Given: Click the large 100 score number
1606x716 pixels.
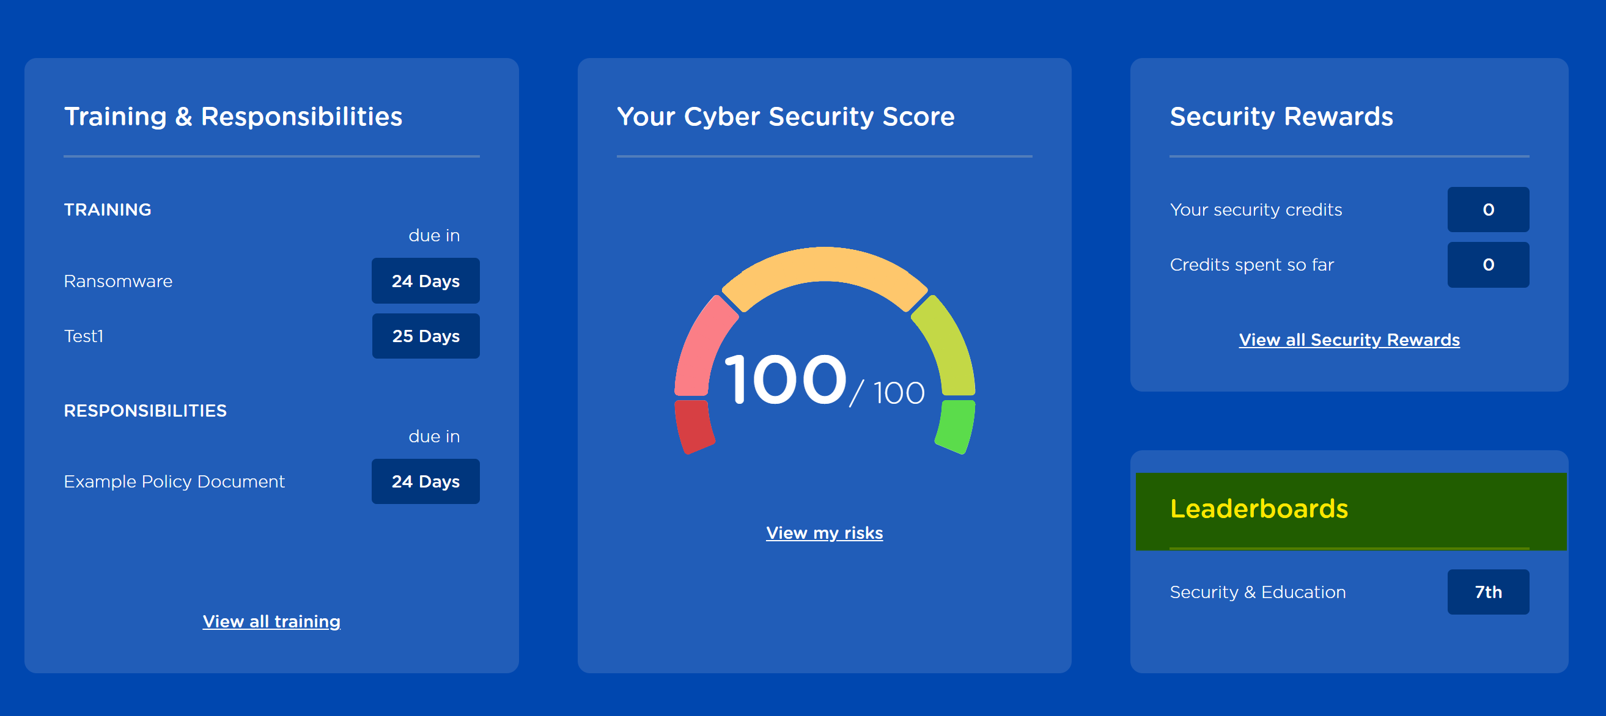Looking at the screenshot, I should [x=786, y=379].
